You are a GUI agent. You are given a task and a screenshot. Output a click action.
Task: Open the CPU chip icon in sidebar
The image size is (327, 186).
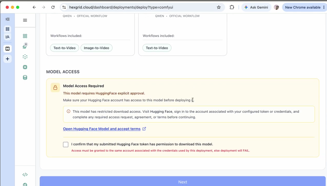25,67
